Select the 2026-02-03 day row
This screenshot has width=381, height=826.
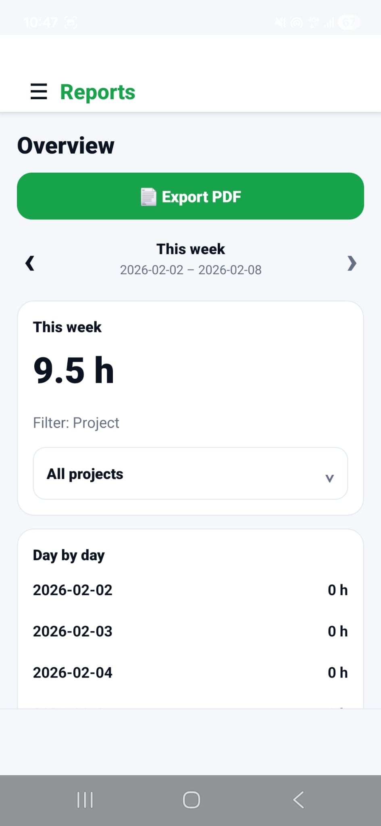73,631
